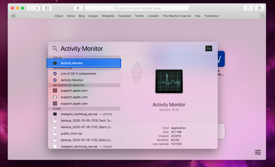Toggle the Safari sidebar button
This screenshot has width=275, height=167.
click(47, 8)
